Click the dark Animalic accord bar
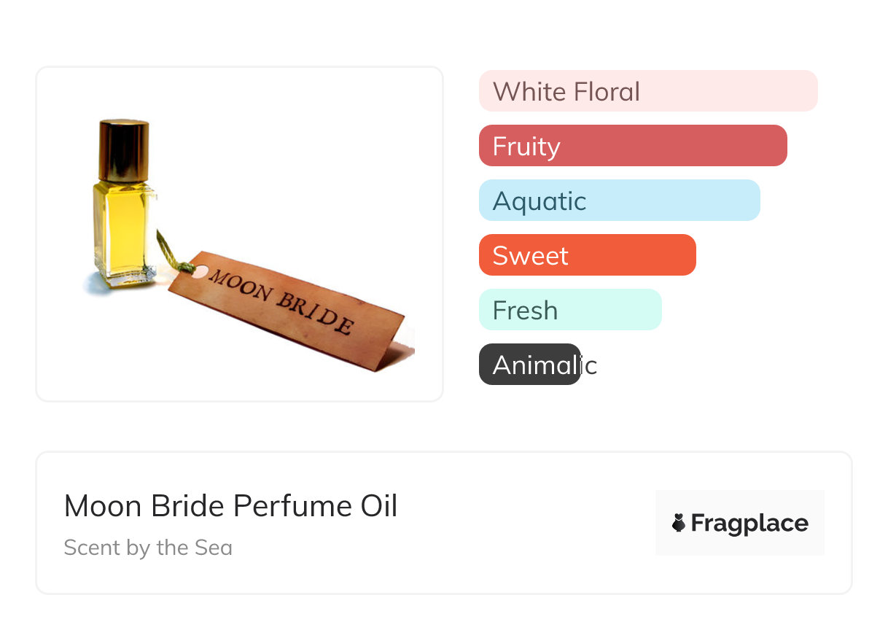Screen dimensions: 888x630 pos(529,365)
